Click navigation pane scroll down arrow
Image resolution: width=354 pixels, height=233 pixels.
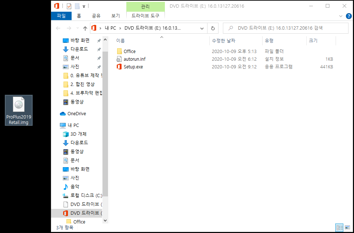pos(105,221)
